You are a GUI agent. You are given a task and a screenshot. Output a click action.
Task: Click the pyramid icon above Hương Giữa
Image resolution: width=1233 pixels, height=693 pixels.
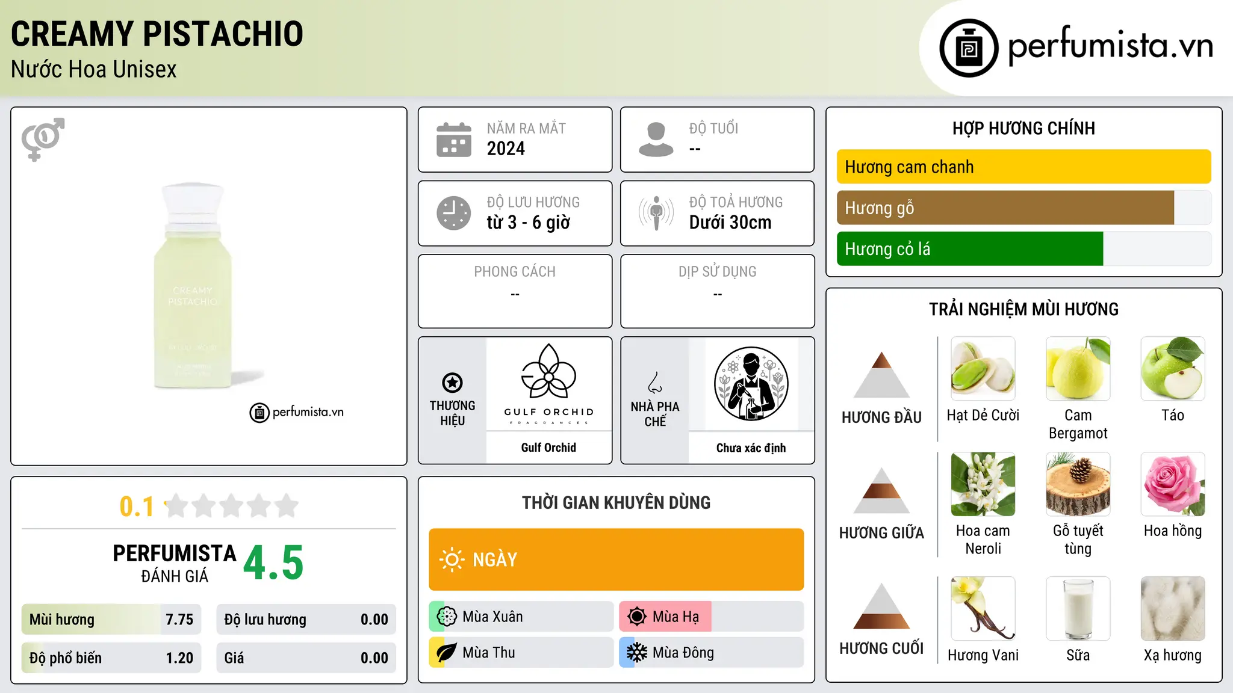pos(881,490)
